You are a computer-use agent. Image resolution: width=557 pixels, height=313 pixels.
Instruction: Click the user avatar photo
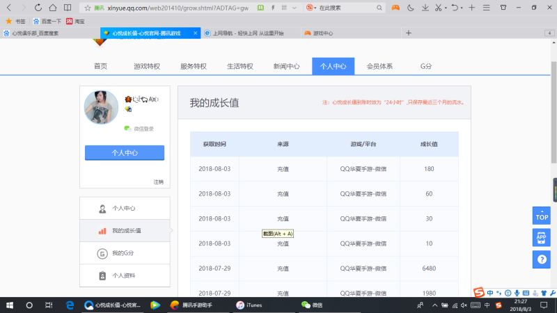click(x=101, y=107)
